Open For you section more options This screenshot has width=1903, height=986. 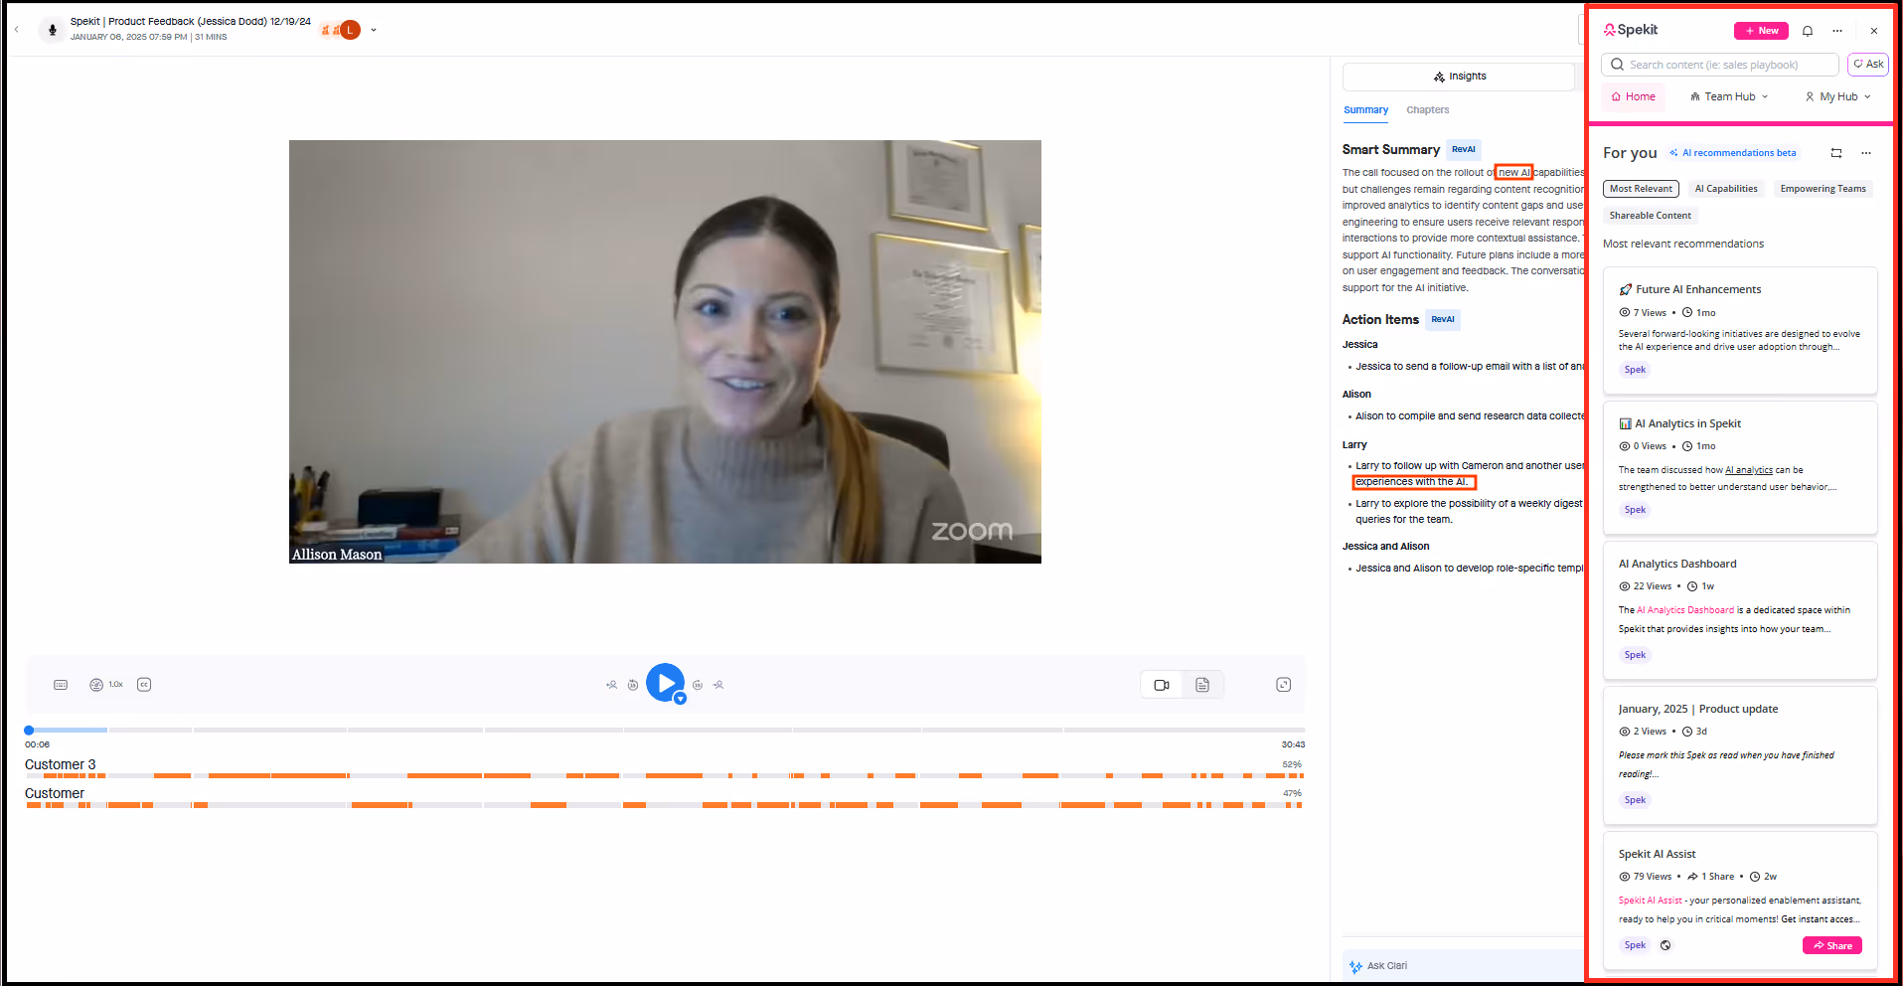(x=1866, y=153)
